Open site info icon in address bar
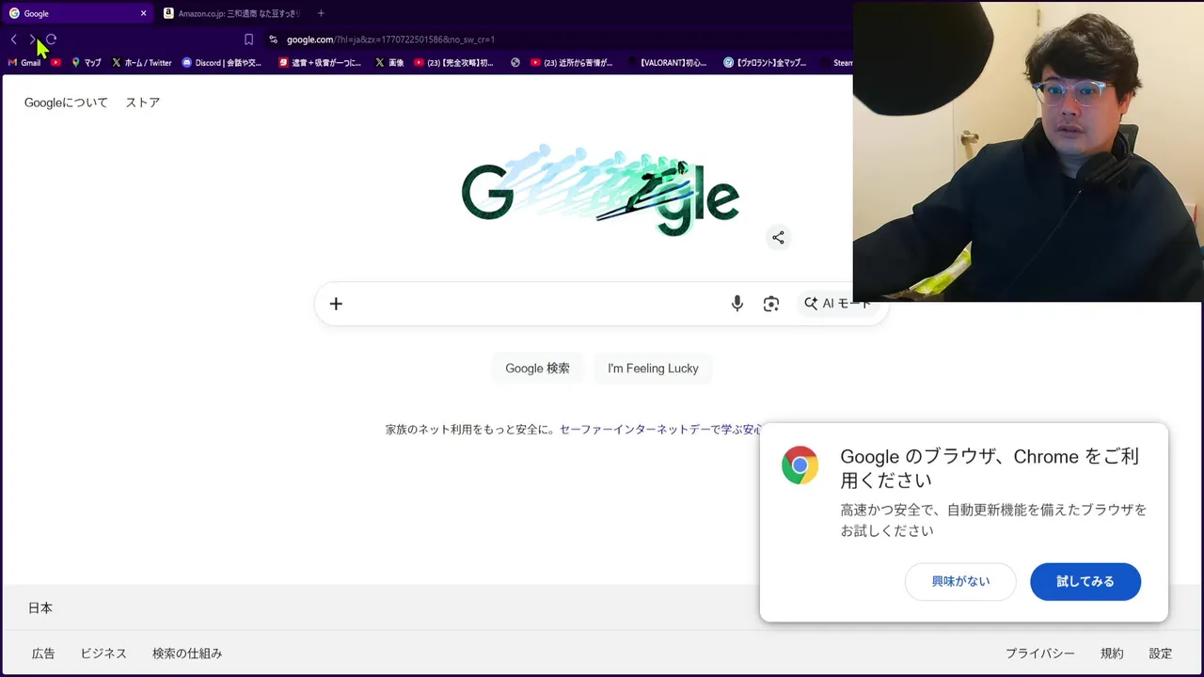This screenshot has width=1204, height=677. tap(273, 39)
